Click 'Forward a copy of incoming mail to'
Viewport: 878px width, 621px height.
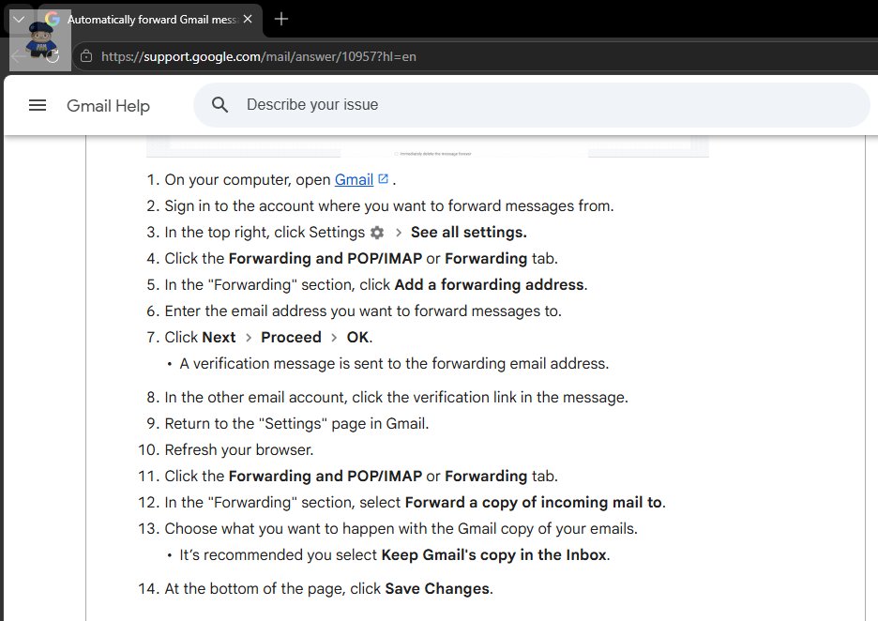(533, 502)
